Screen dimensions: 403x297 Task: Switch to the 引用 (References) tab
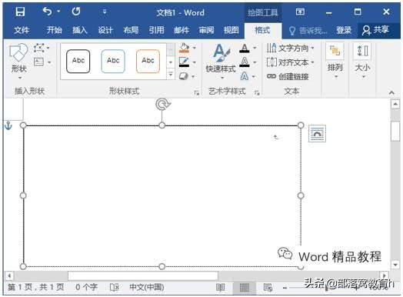click(x=156, y=30)
